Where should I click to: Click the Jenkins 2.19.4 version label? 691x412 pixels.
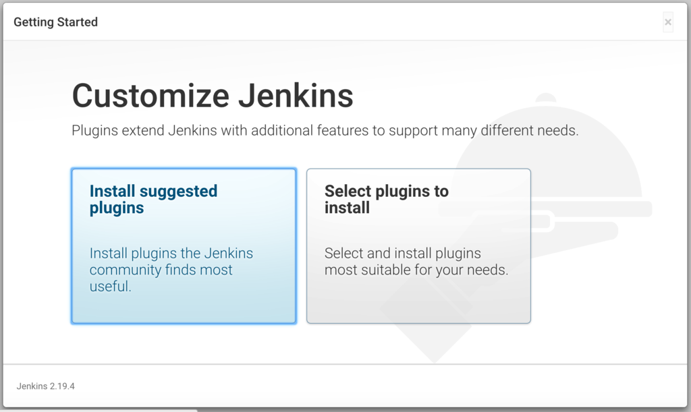click(x=46, y=386)
